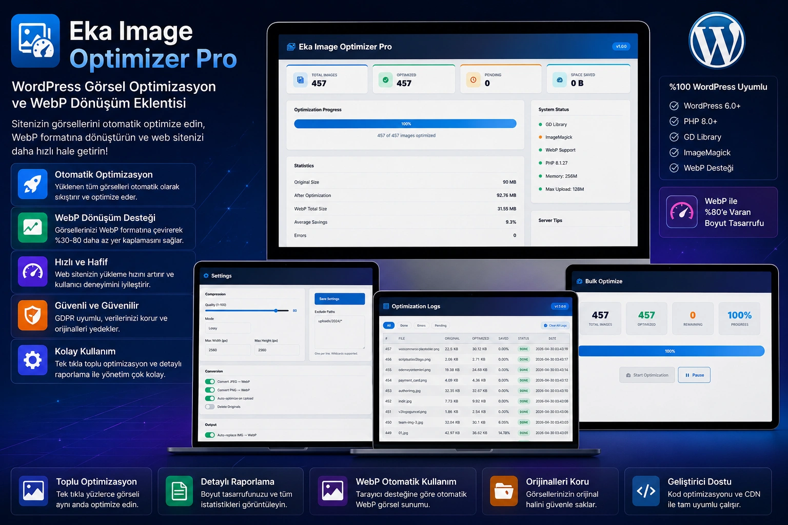Click the WordPress logo in the top right
The height and width of the screenshot is (525, 788).
pyautogui.click(x=716, y=39)
